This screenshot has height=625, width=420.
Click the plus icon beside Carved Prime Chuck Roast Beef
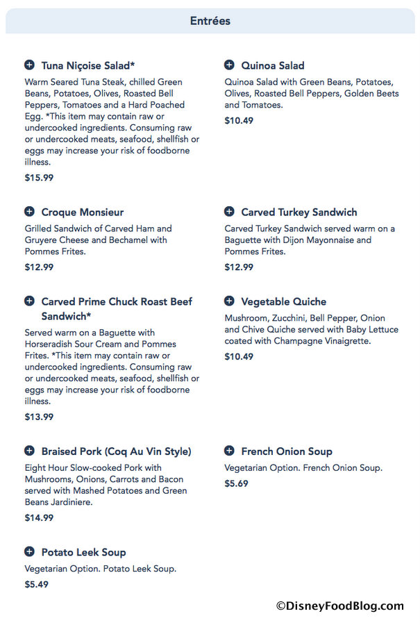[x=29, y=301]
